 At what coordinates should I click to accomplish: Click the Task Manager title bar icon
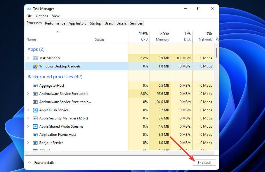pyautogui.click(x=29, y=8)
